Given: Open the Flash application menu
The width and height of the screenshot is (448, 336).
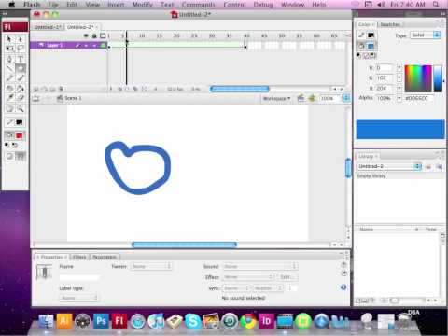Looking at the screenshot, I should [32, 5].
